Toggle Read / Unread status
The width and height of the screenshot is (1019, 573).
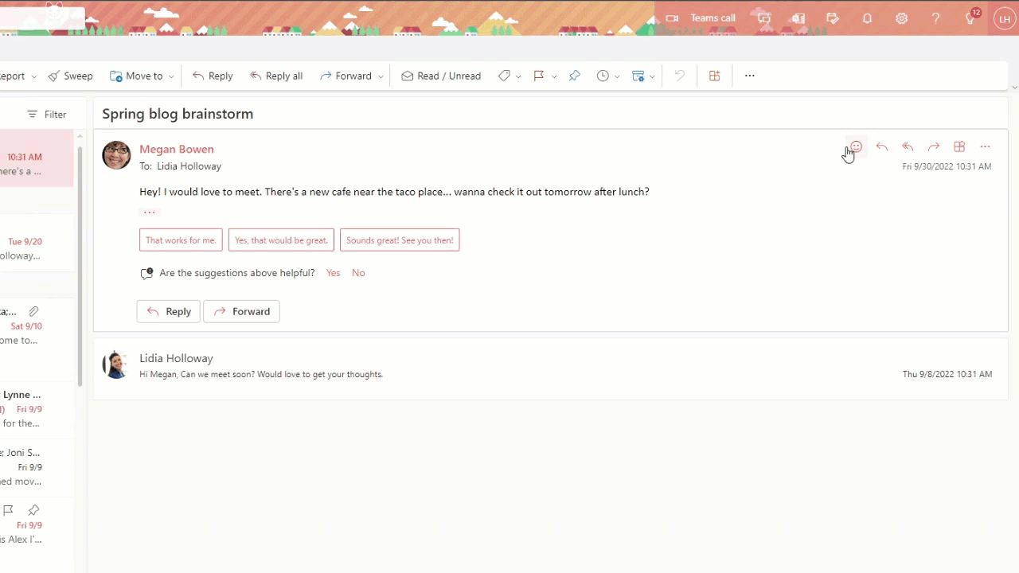(x=441, y=76)
